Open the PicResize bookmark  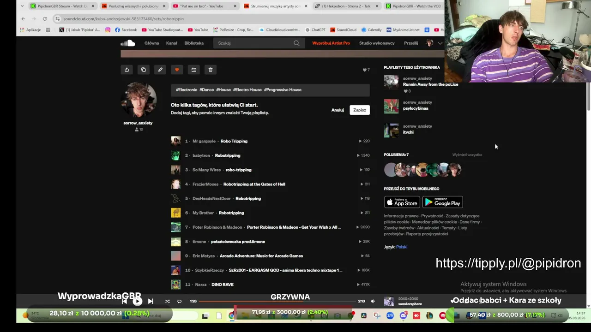tap(233, 30)
